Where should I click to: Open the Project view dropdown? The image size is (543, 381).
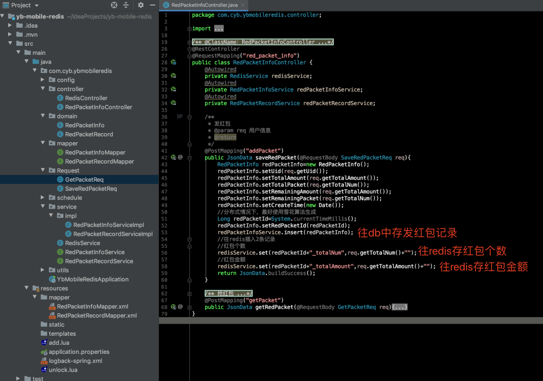click(x=36, y=5)
